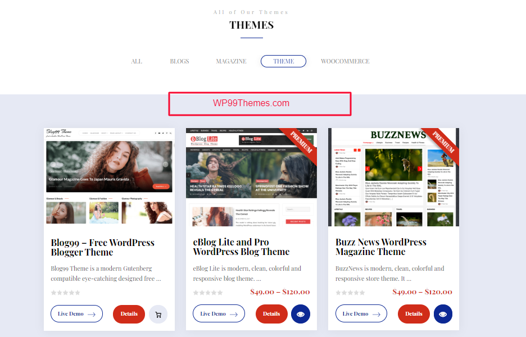This screenshot has width=526, height=337.
Task: Click the Buzz News star rating
Action: click(x=350, y=293)
